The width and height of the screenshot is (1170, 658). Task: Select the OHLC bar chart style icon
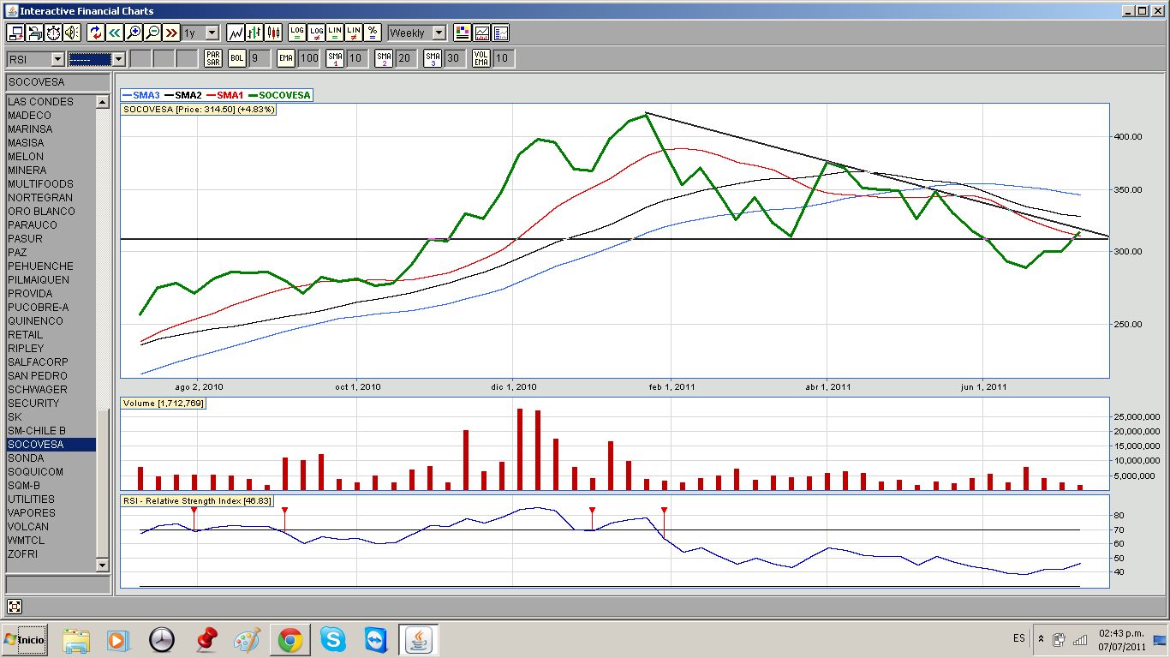[x=254, y=33]
